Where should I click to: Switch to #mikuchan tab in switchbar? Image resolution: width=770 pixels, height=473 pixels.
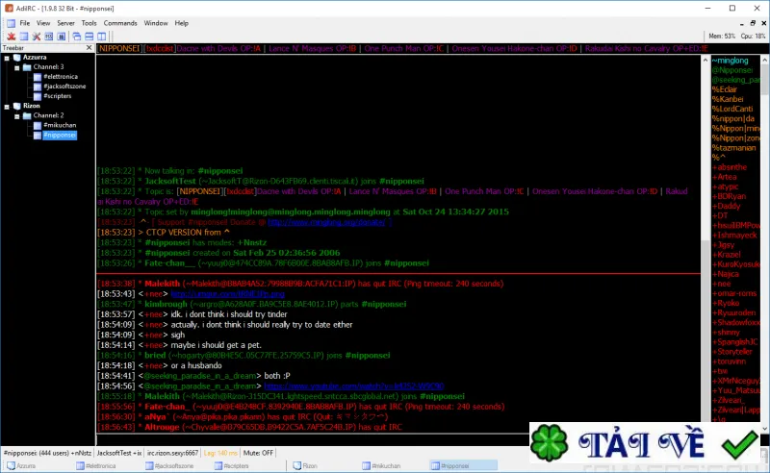[381, 465]
